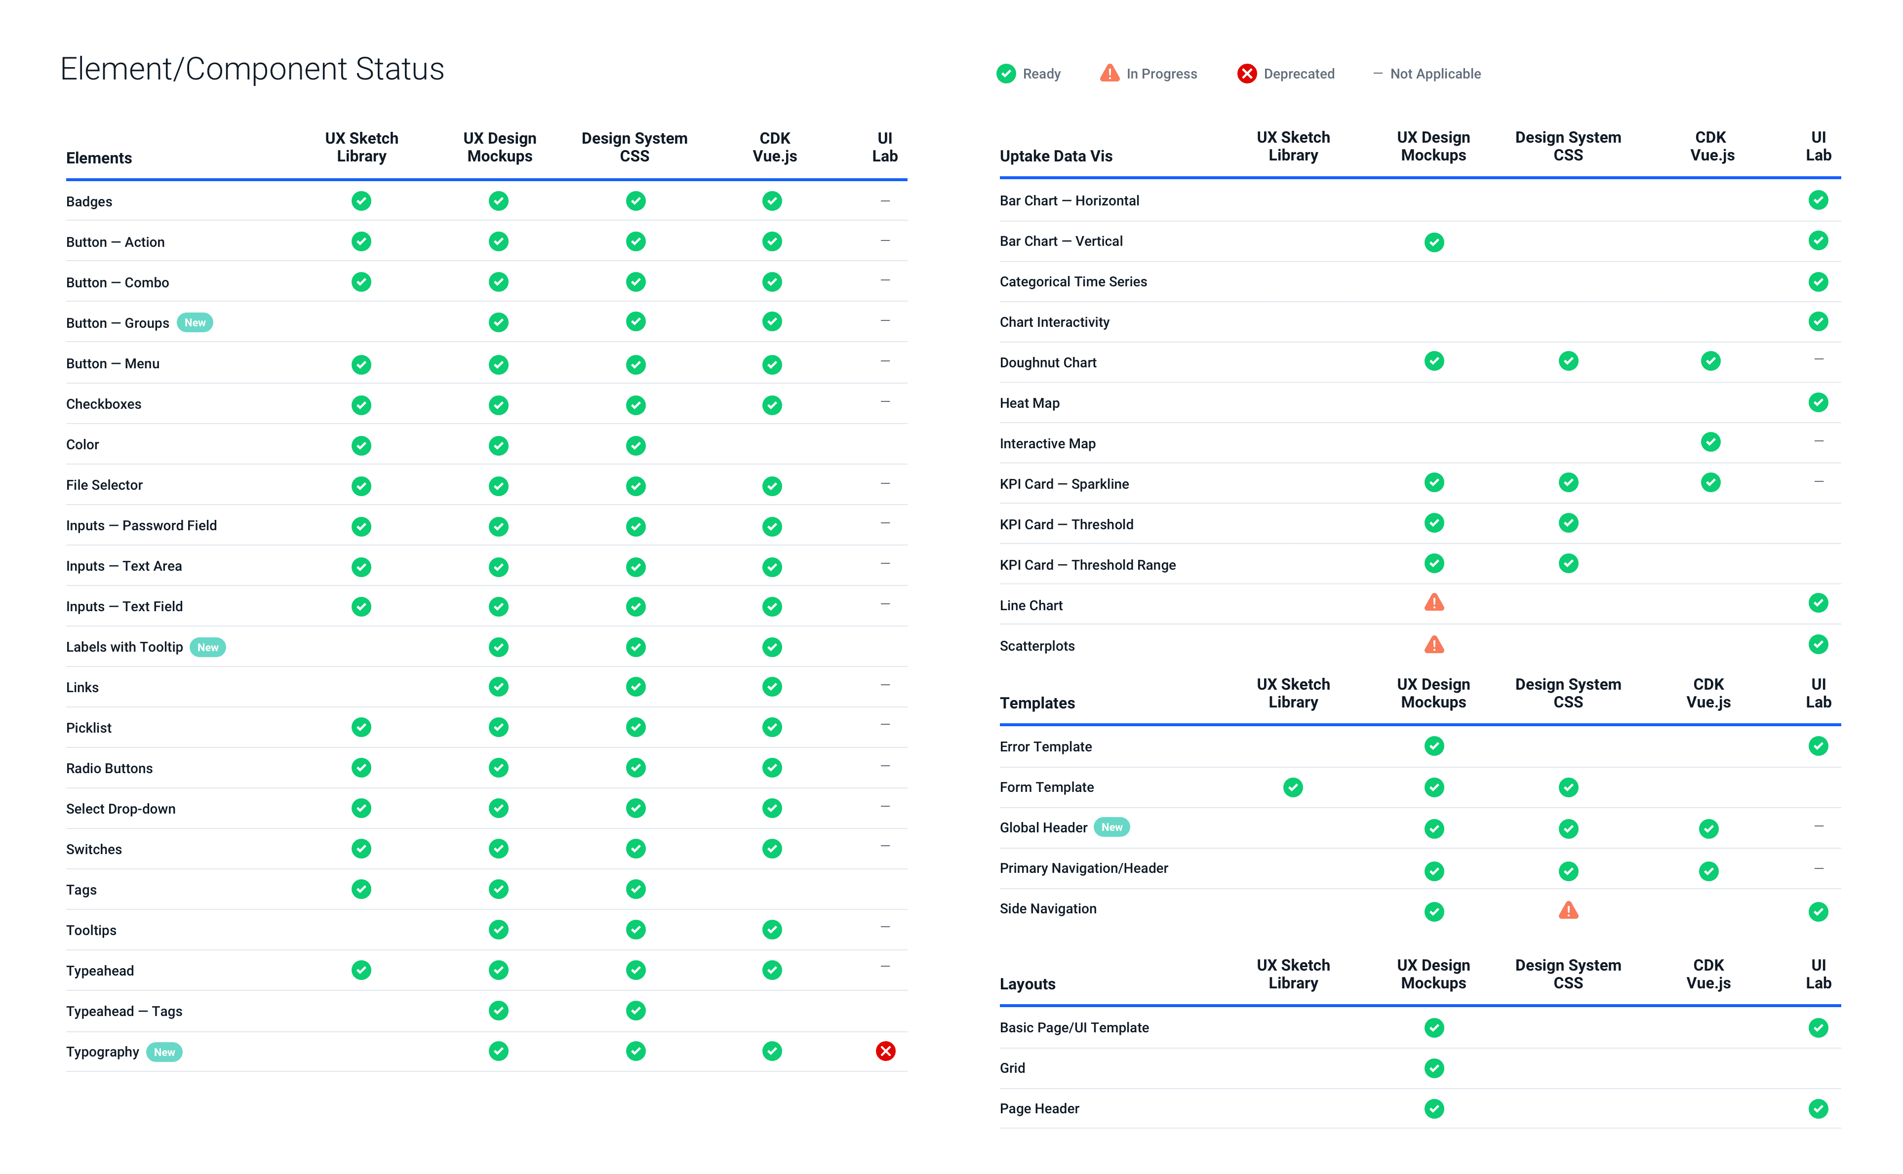
Task: Click the red deprecated icon in Typography row
Action: pyautogui.click(x=885, y=1051)
